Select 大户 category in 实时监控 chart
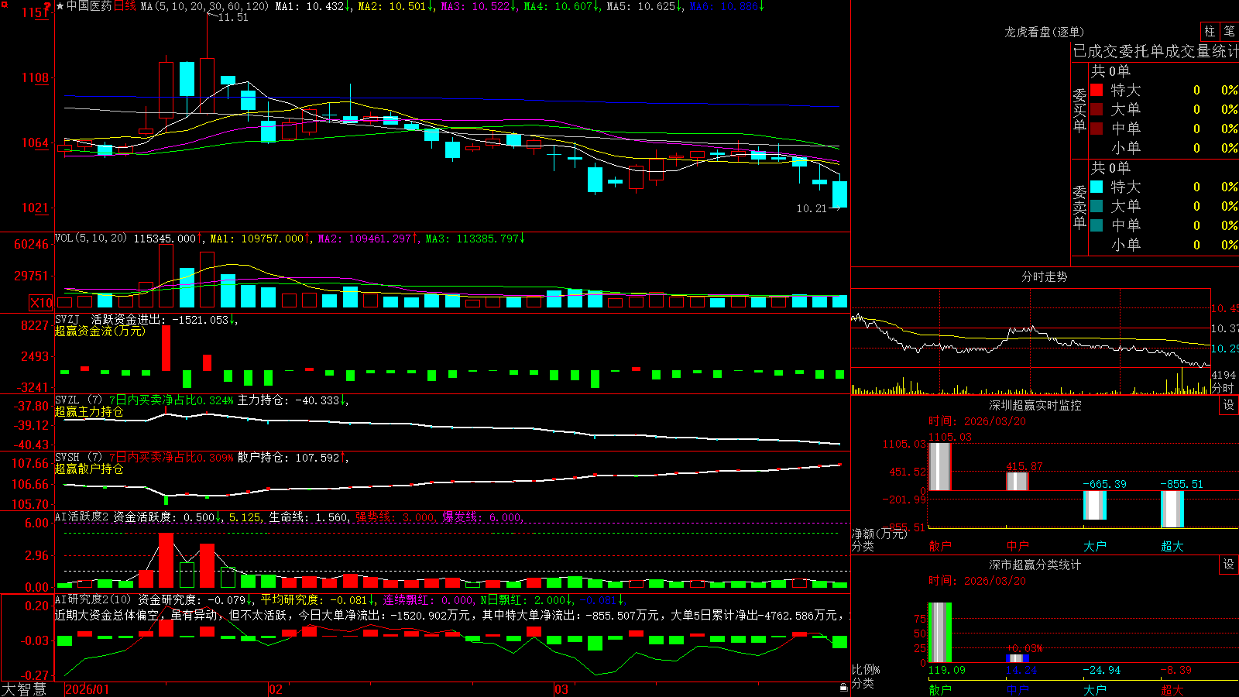This screenshot has height=697, width=1239. pyautogui.click(x=1095, y=546)
